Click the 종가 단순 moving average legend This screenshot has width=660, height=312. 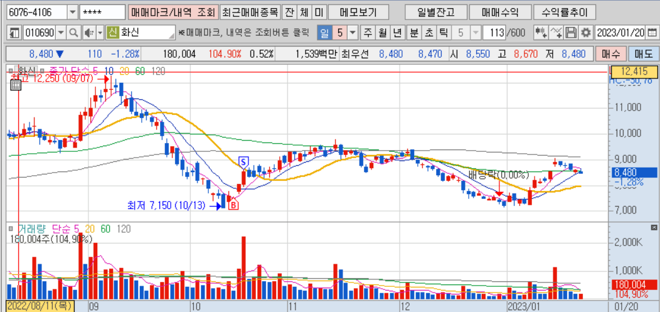(69, 70)
